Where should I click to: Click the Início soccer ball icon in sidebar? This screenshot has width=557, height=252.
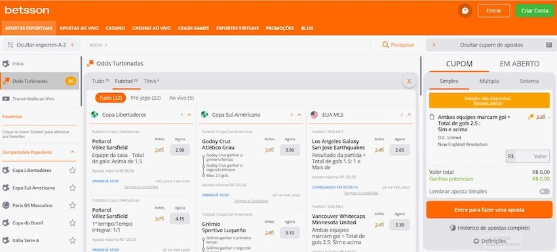pyautogui.click(x=6, y=64)
